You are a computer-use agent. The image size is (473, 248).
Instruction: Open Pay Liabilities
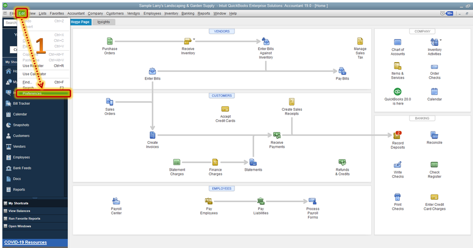coord(260,201)
